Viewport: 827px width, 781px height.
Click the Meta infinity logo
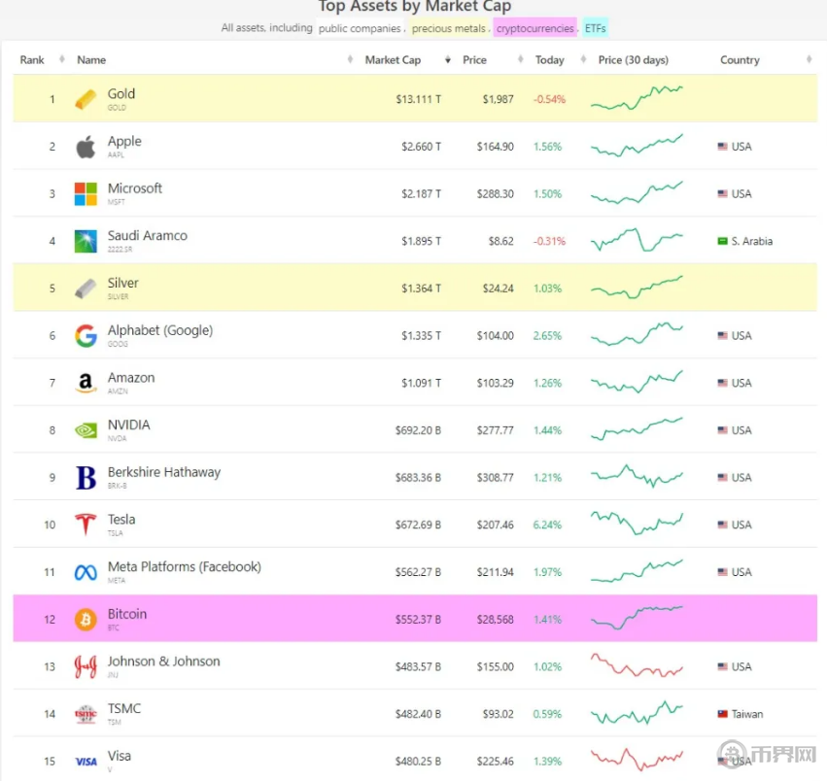[86, 572]
